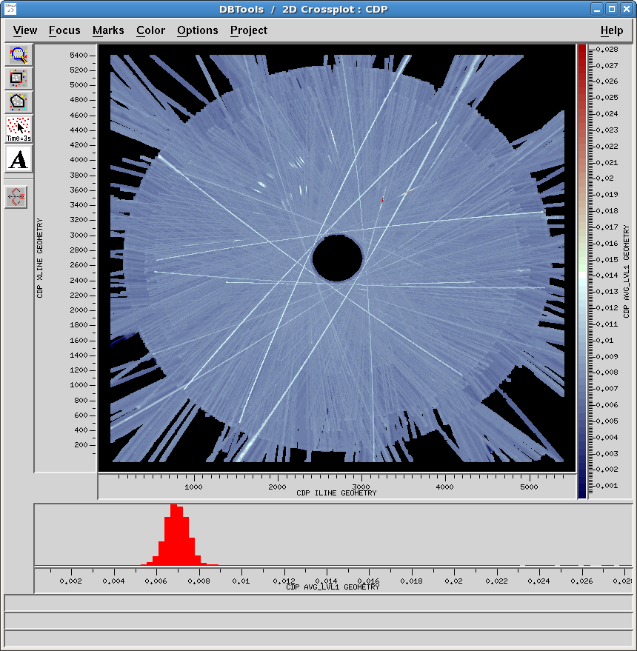
Task: Open the window menu icon in title bar
Action: (10, 9)
